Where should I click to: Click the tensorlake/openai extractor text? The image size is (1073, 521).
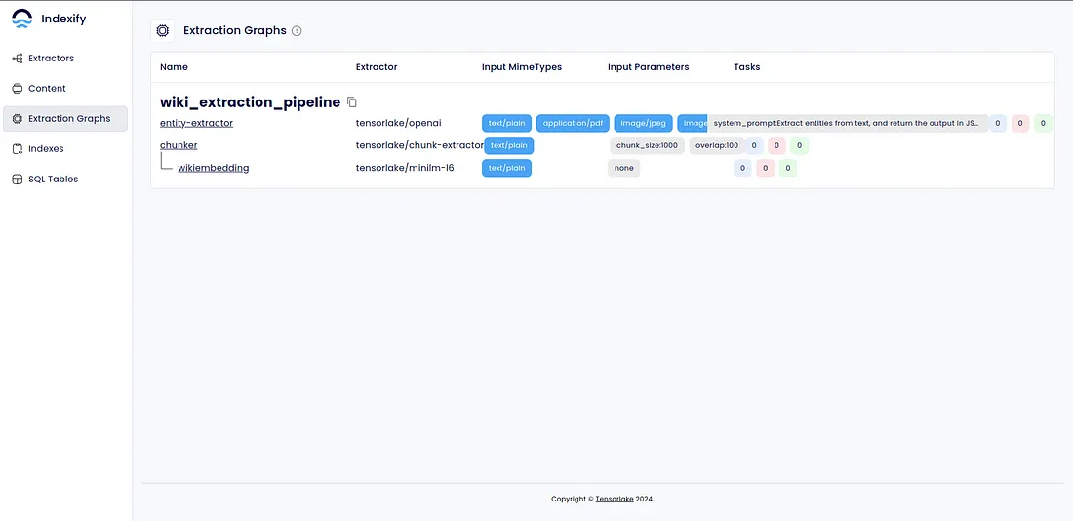coord(398,123)
